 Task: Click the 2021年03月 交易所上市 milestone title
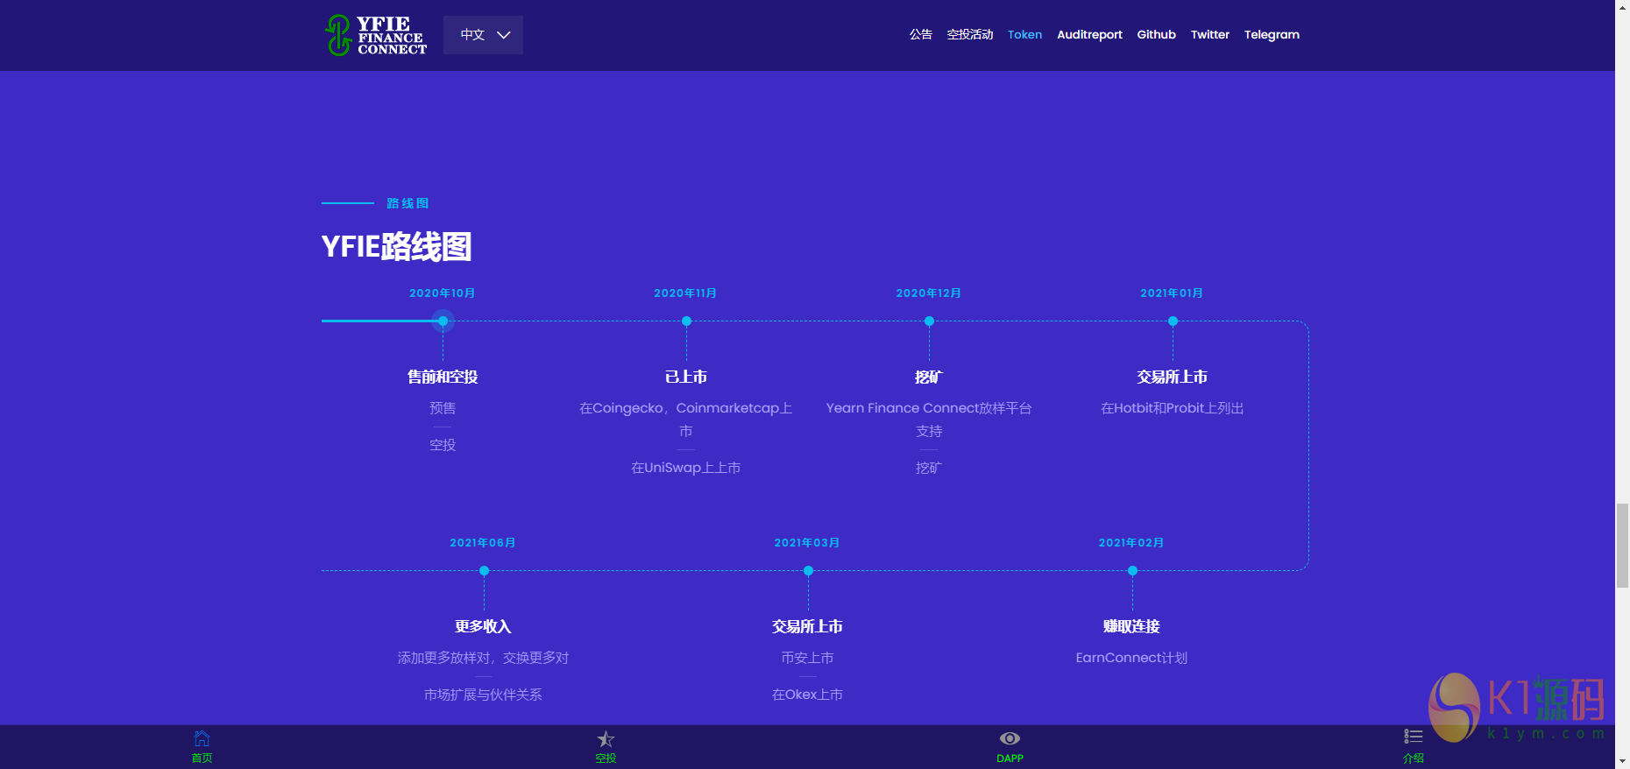tap(807, 626)
